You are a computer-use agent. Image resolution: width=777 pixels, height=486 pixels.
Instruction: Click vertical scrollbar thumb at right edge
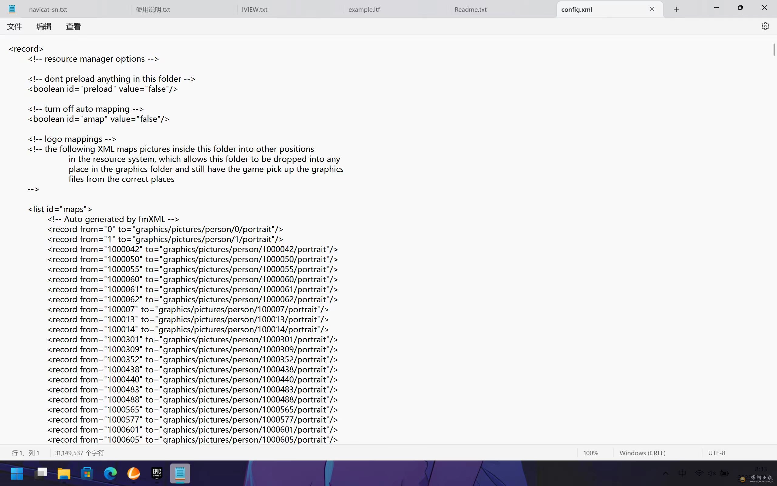(774, 50)
